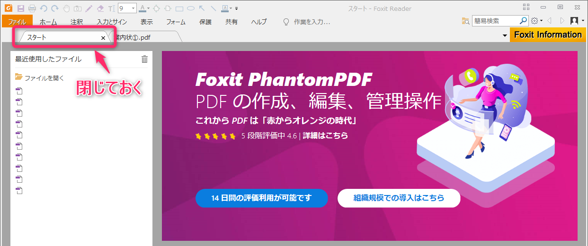Click the 14日間の評価利用が可能です button
The width and height of the screenshot is (588, 246).
pyautogui.click(x=261, y=198)
